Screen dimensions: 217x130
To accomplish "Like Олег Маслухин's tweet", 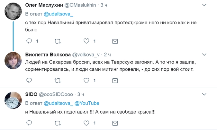I will click(86, 41).
